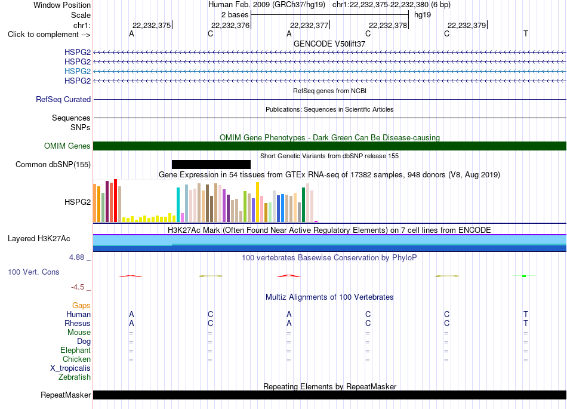Click the '2 bases' scale text

click(x=235, y=15)
